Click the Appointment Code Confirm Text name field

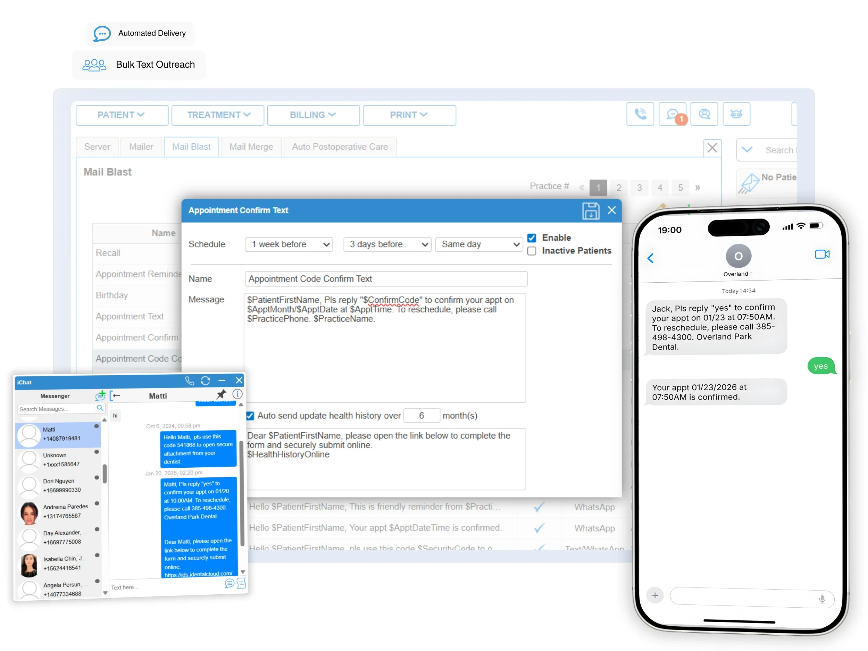[x=386, y=279]
